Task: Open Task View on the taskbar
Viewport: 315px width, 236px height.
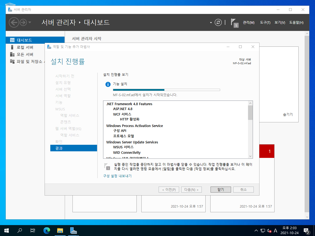Action: [33, 231]
